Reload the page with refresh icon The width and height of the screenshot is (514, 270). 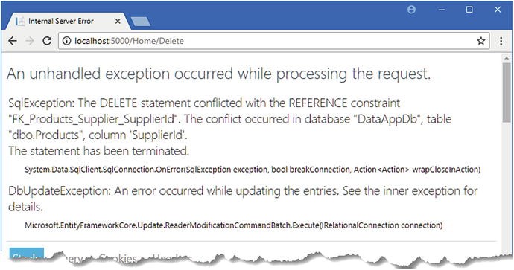[x=47, y=41]
